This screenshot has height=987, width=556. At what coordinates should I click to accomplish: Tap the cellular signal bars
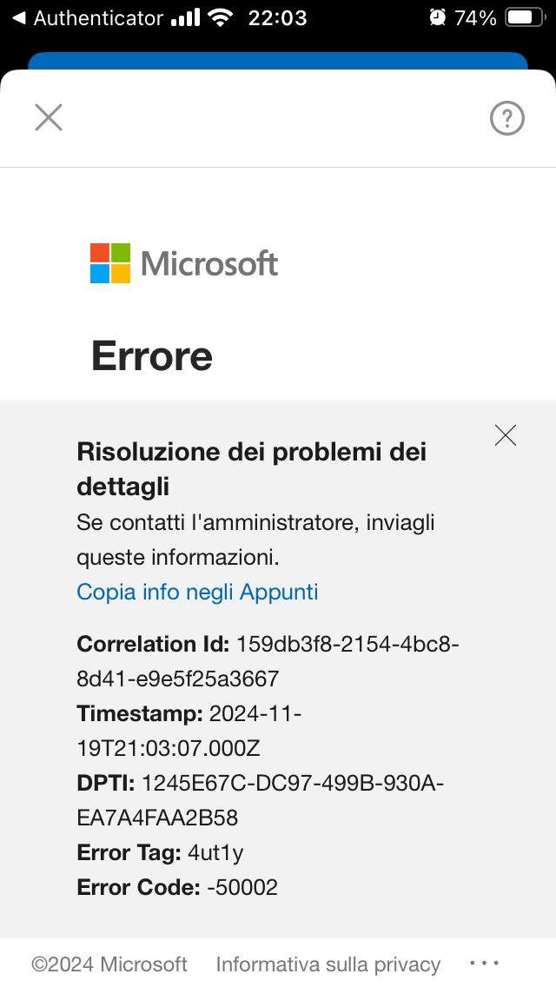pyautogui.click(x=186, y=17)
